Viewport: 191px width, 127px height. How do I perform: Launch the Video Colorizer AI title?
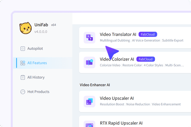[117, 59]
